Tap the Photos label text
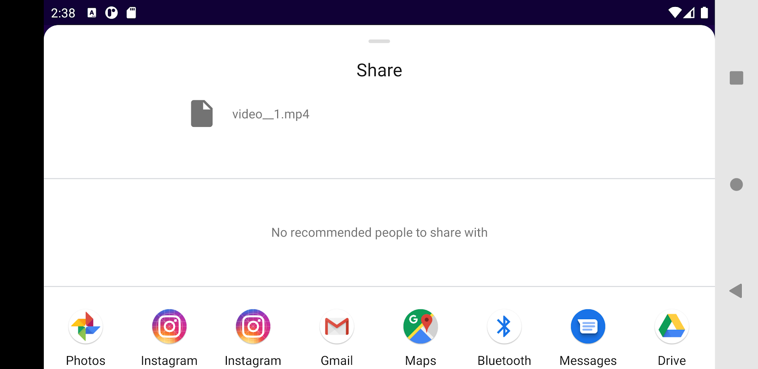758x369 pixels. (x=86, y=361)
